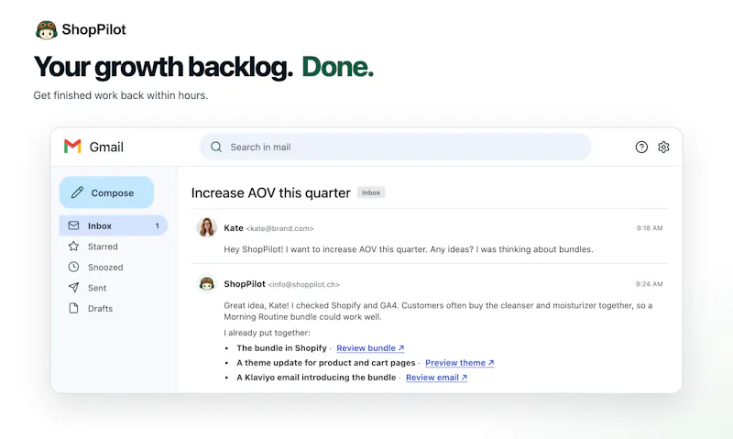Image resolution: width=733 pixels, height=439 pixels.
Task: Open the Snoozed folder
Action: click(x=105, y=268)
